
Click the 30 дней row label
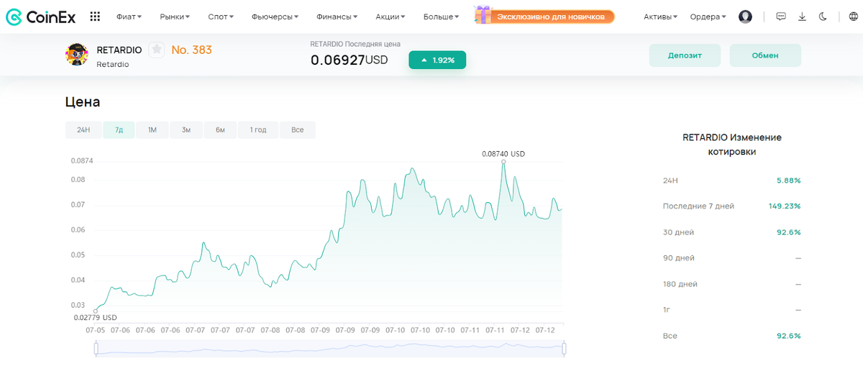click(678, 232)
